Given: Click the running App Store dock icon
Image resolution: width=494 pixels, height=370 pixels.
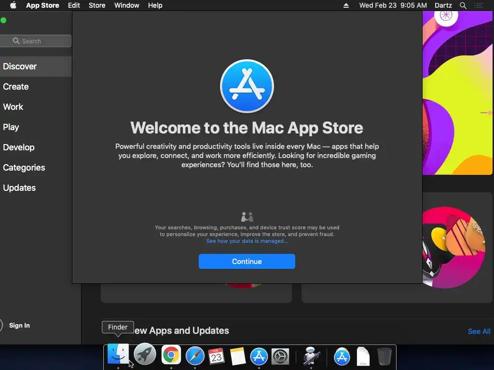Looking at the screenshot, I should pyautogui.click(x=259, y=356).
